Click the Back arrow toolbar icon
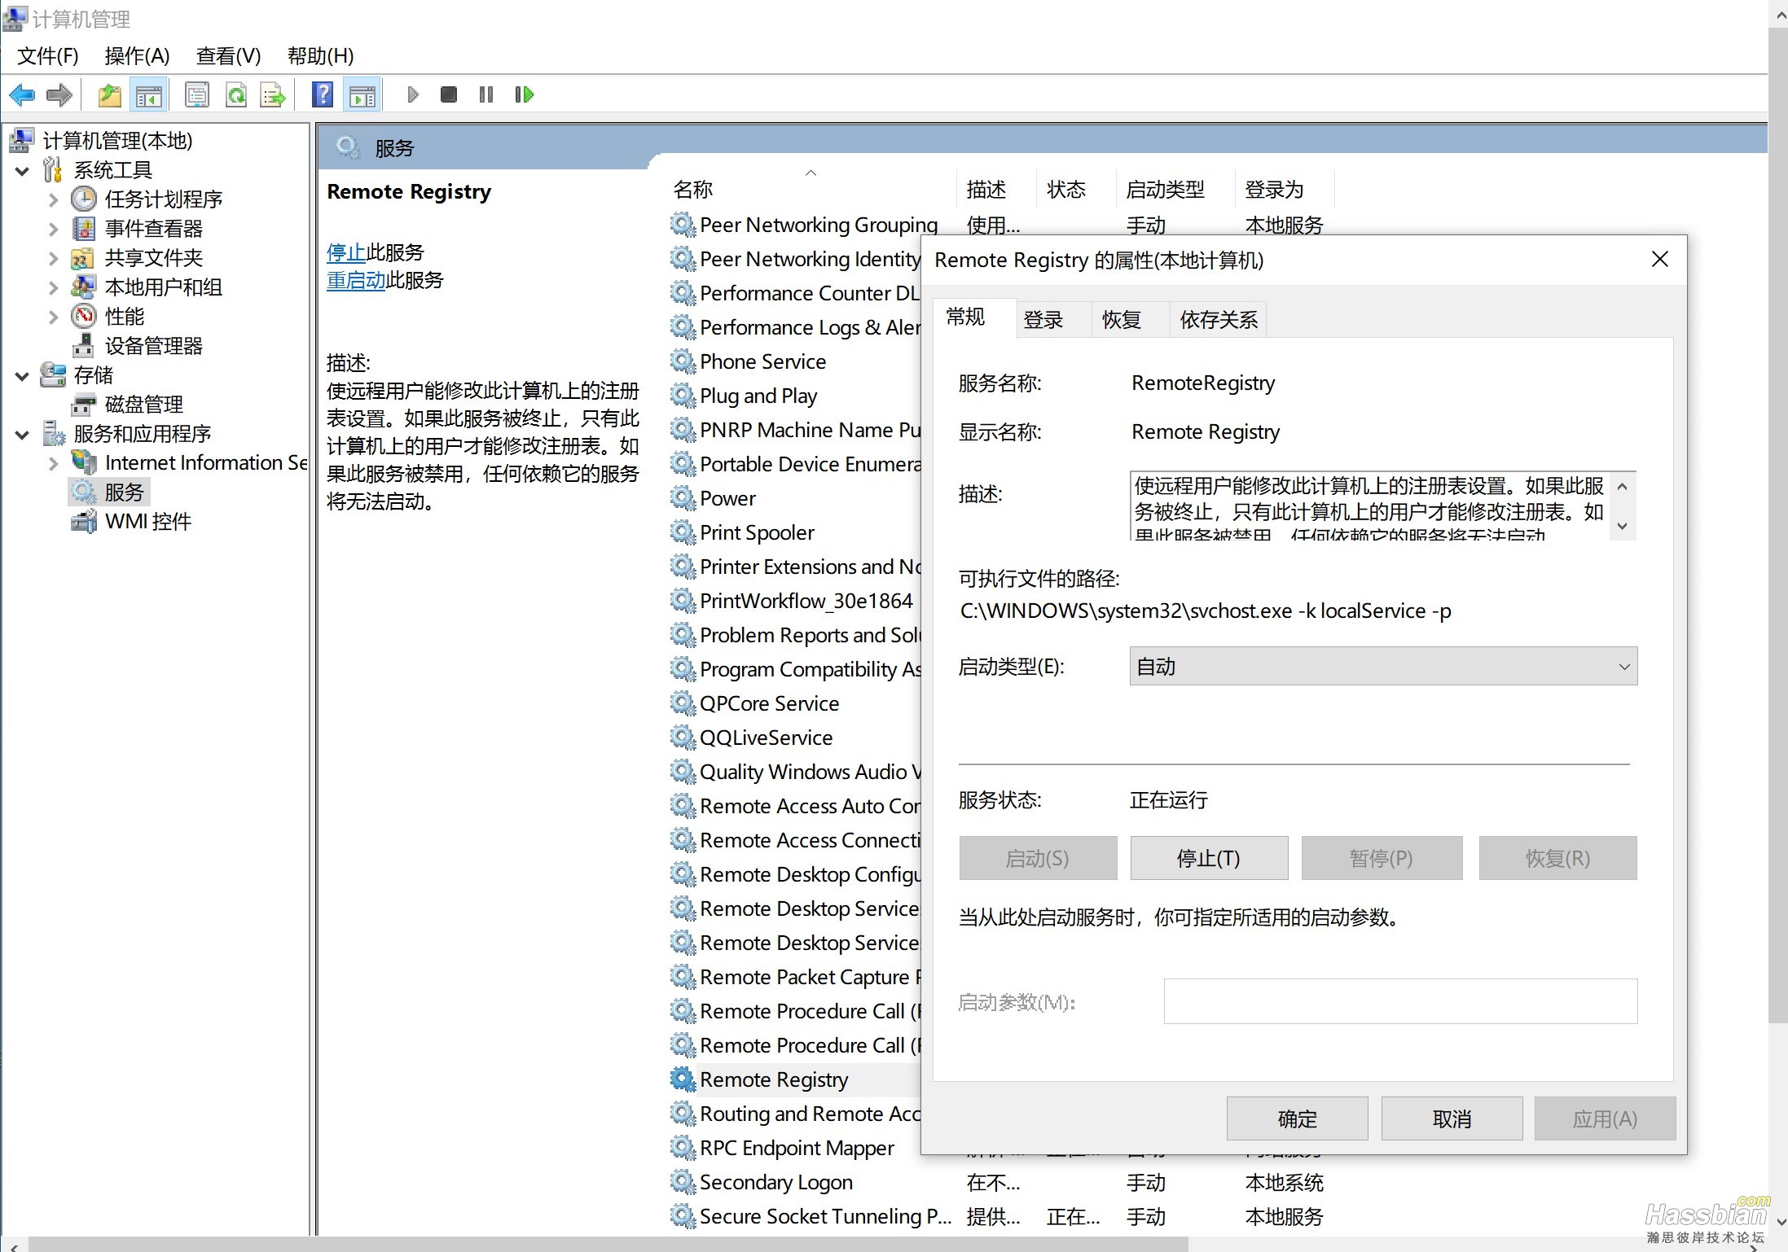The image size is (1788, 1252). [22, 95]
